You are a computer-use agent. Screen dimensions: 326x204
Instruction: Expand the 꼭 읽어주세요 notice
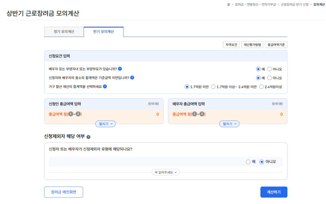(166, 172)
